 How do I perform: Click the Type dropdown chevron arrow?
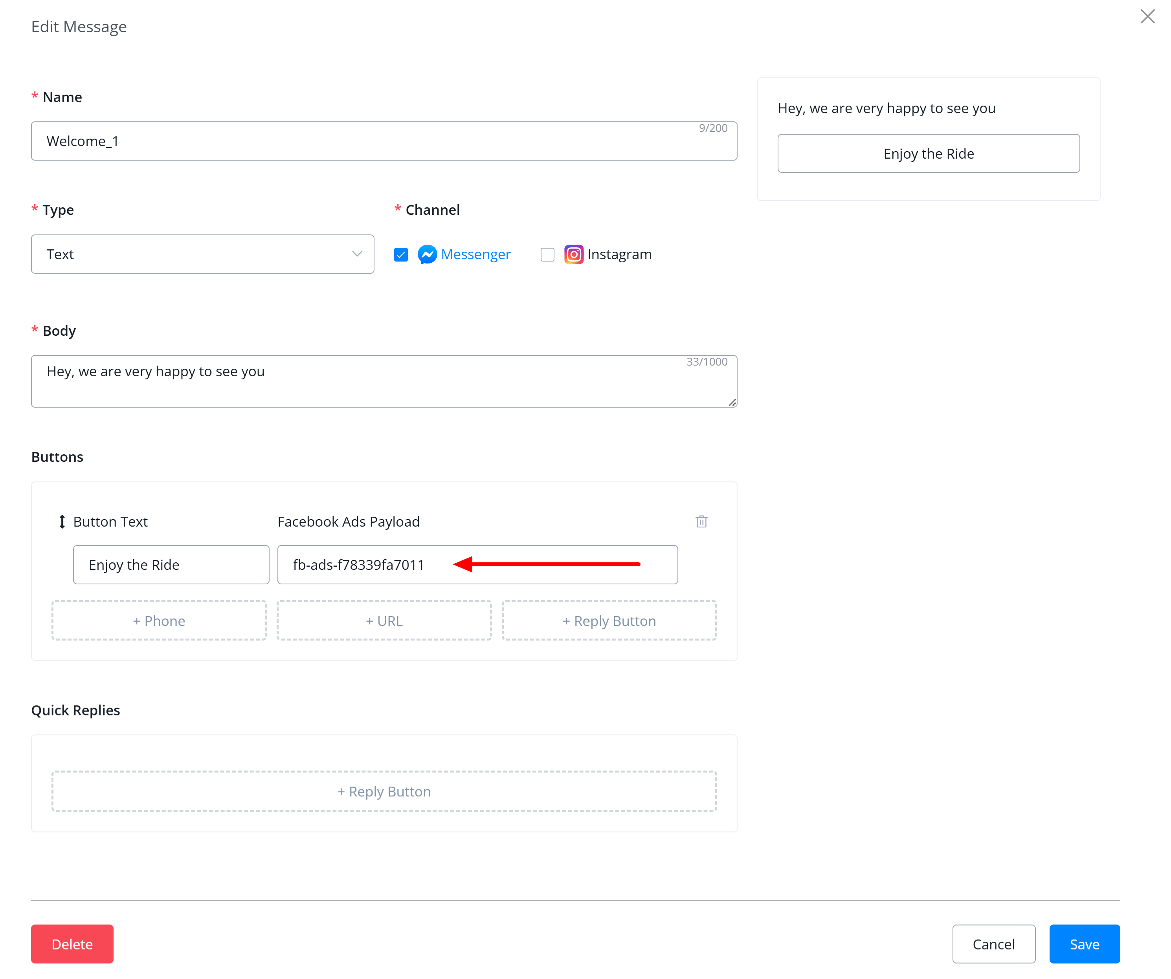tap(358, 254)
